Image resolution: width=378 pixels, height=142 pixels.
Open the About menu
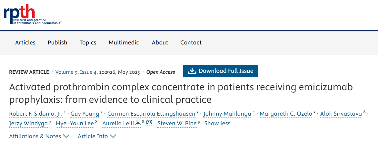(160, 43)
